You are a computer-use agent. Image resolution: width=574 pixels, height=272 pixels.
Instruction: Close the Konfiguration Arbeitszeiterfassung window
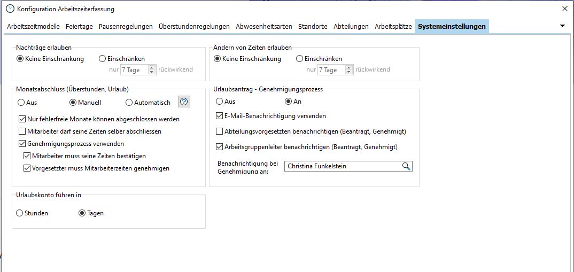pos(565,9)
